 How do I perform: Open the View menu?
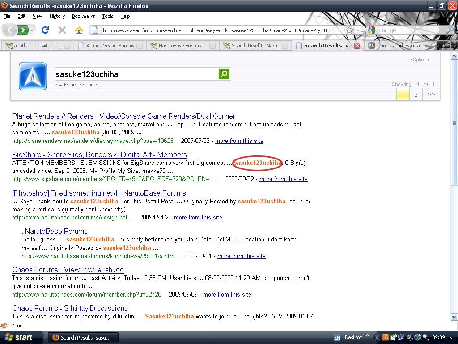pos(38,16)
